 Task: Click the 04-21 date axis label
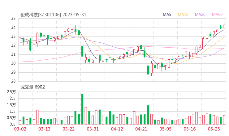pyautogui.click(x=141, y=129)
